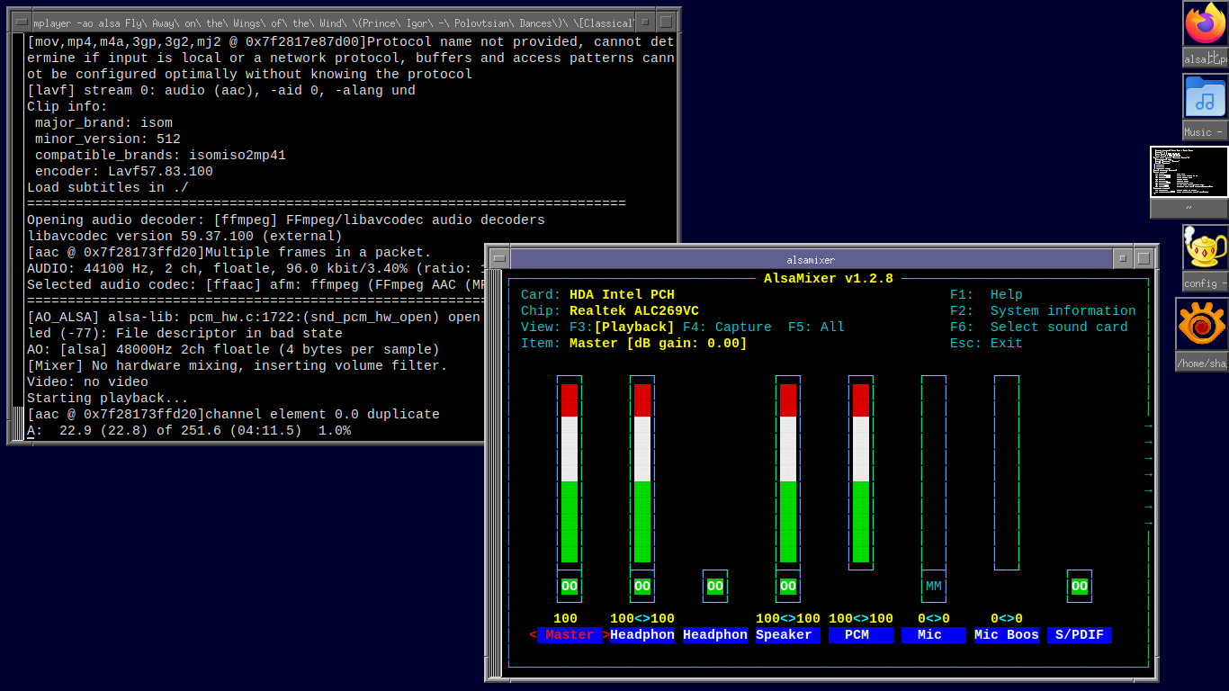Select the Speaker channel label

click(x=788, y=635)
